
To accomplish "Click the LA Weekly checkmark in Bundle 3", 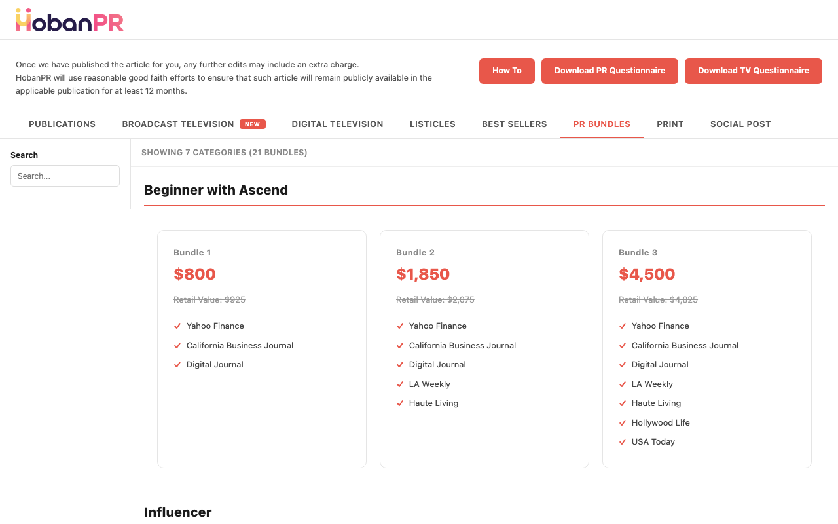I will click(622, 384).
